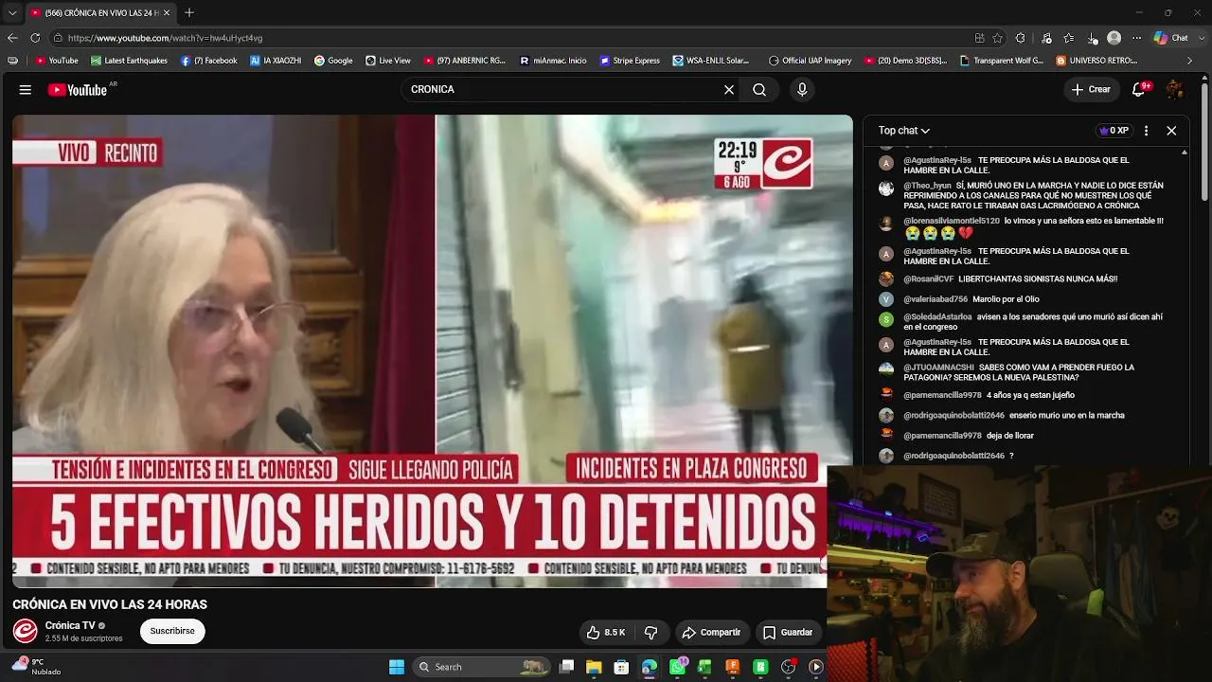Open the Stripe Express bookmark
The height and width of the screenshot is (682, 1212).
click(630, 61)
